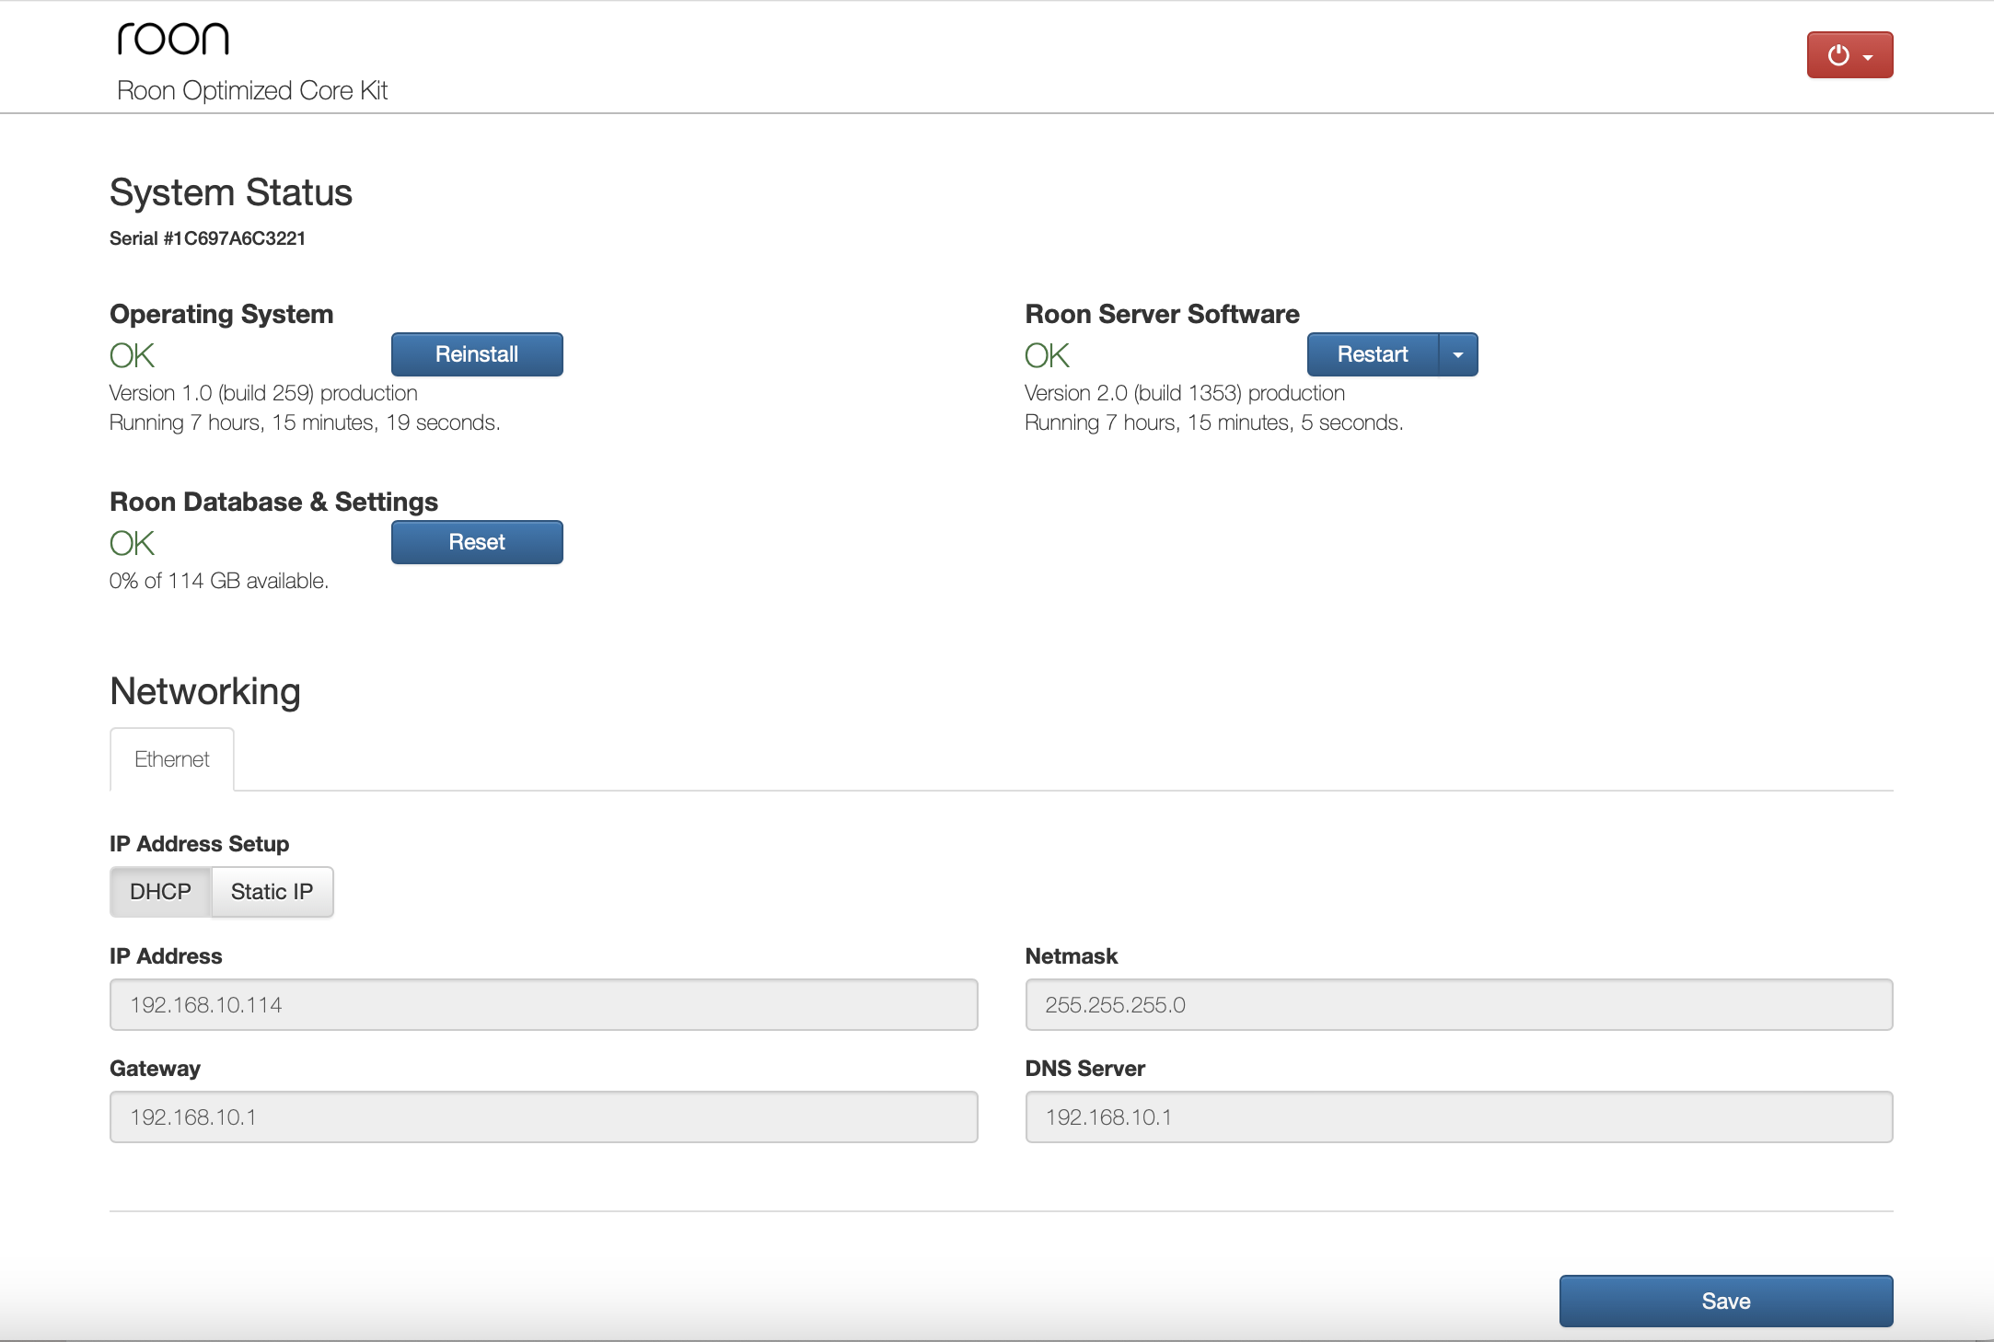Click the Gateway input field
This screenshot has width=1994, height=1342.
pos(543,1117)
